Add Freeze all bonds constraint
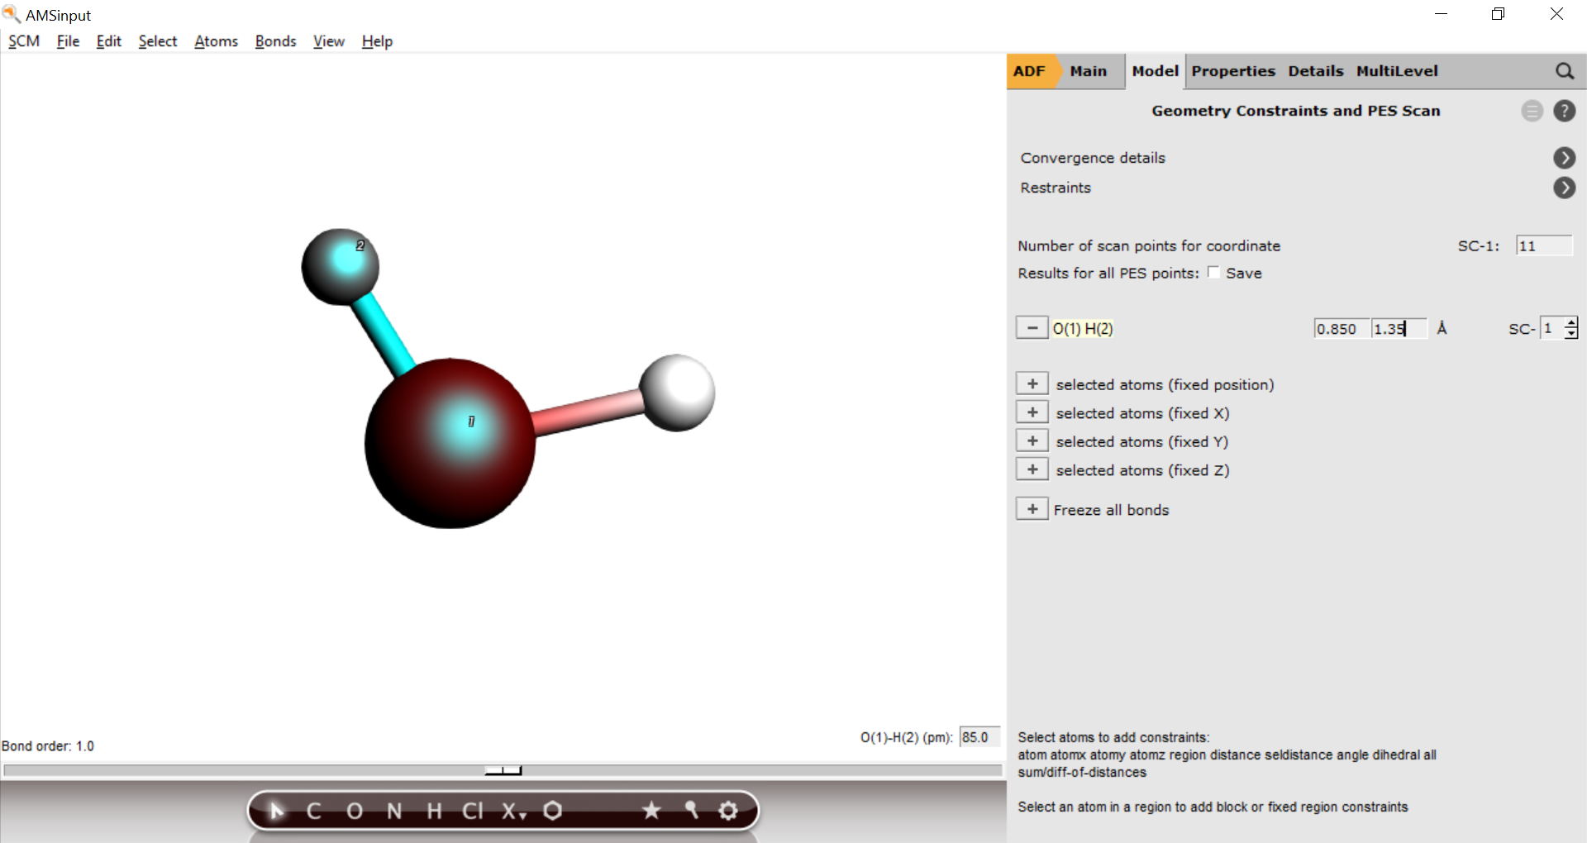 pyautogui.click(x=1032, y=509)
